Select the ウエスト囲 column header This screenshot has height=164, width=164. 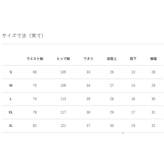(x=35, y=59)
